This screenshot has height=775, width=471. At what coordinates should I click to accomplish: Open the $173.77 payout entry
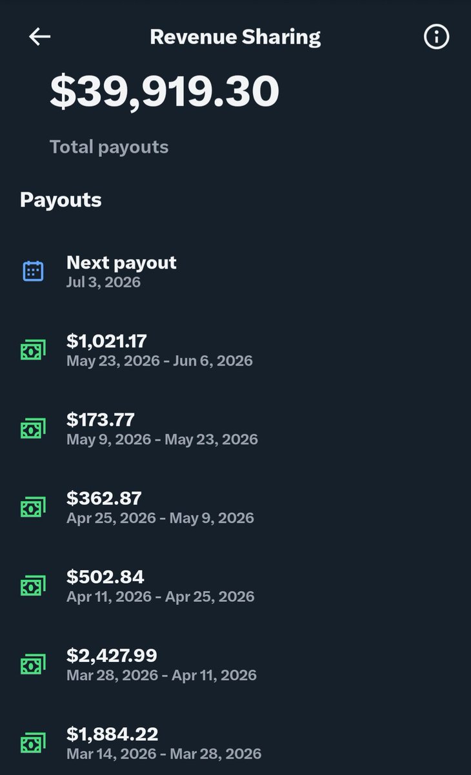235,429
